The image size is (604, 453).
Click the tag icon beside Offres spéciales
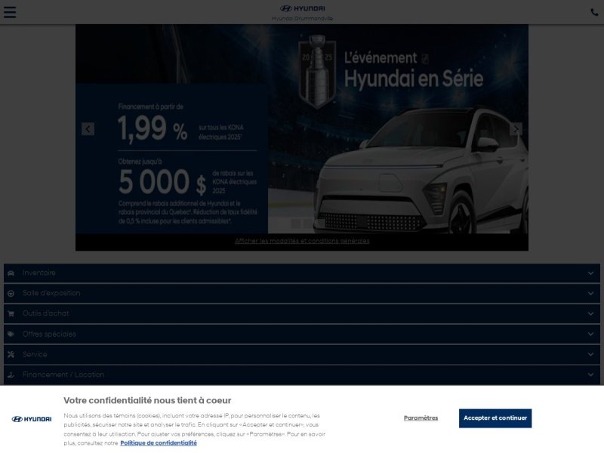point(11,334)
